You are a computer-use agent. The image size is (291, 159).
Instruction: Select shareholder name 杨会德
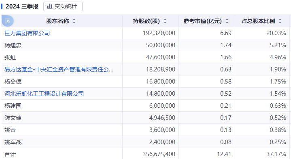point(13,82)
